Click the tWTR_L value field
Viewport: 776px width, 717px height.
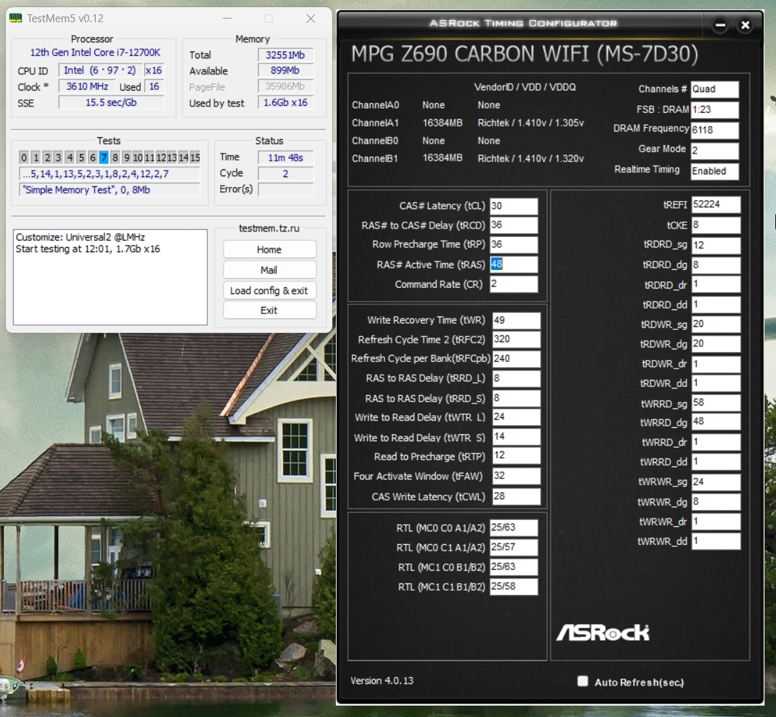[516, 417]
